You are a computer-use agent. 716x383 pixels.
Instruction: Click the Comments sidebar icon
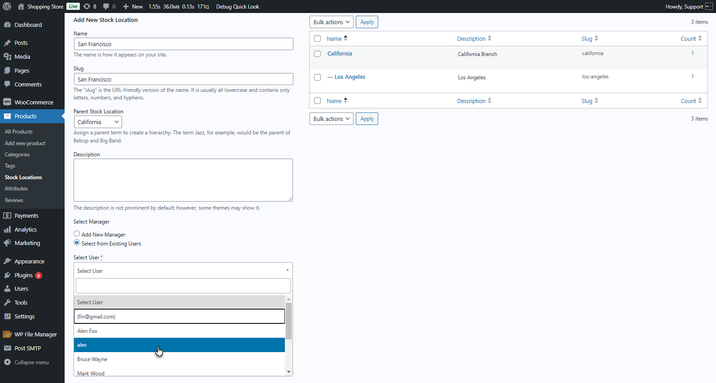point(7,84)
